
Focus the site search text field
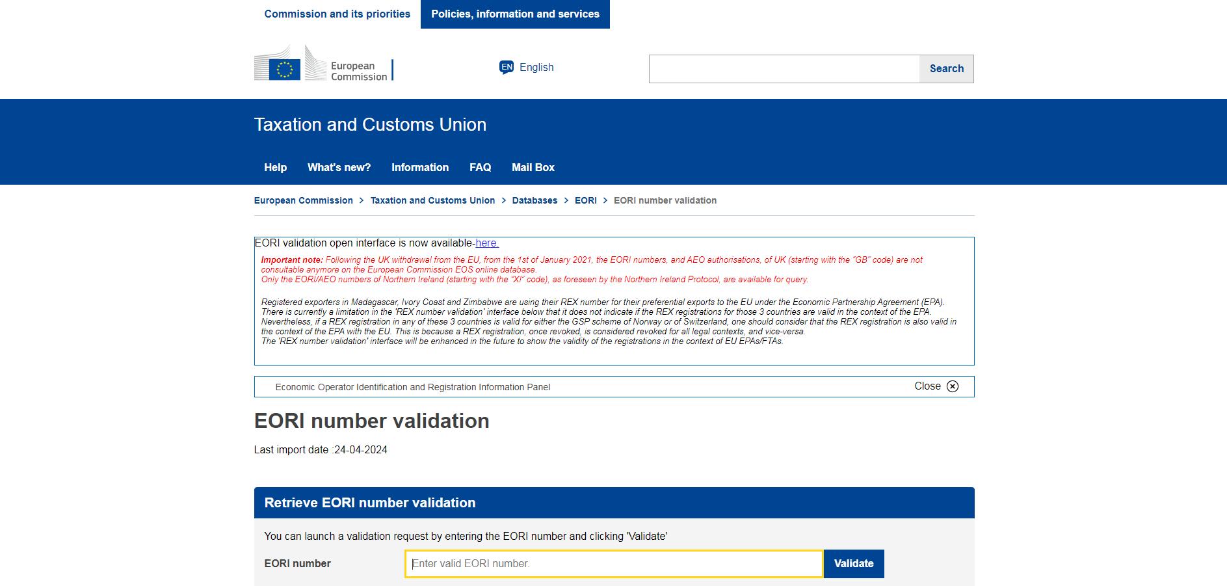point(784,68)
